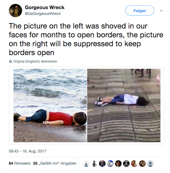Open the small dark figurine liker avatar
The width and height of the screenshot is (170, 173).
coord(94,164)
